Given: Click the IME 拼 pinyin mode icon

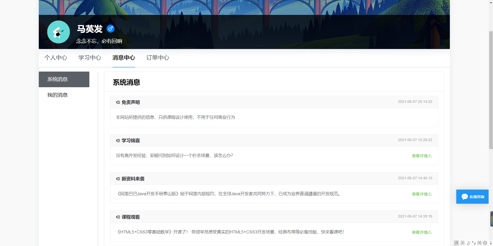Looking at the screenshot, I should pyautogui.click(x=456, y=243).
